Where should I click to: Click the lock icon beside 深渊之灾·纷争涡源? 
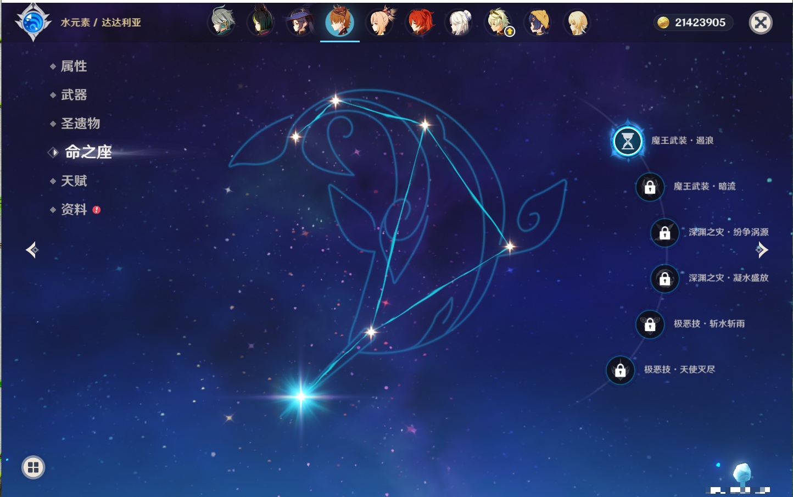[x=664, y=233]
